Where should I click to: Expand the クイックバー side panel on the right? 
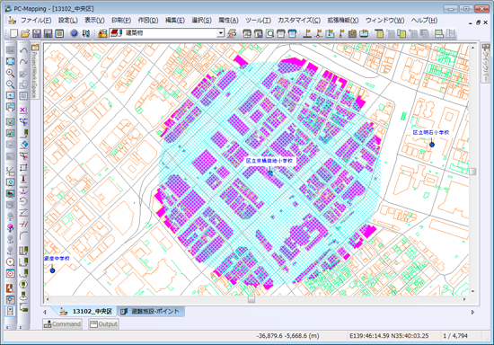point(486,63)
